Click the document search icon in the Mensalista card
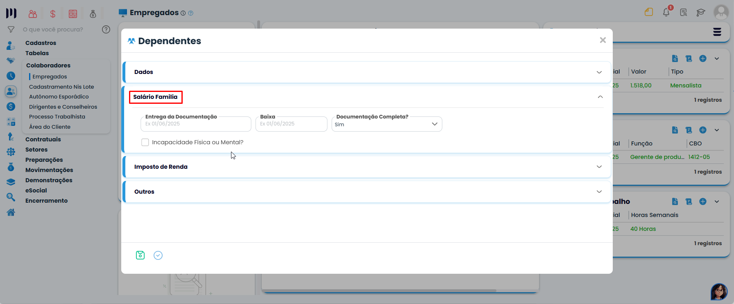734x304 pixels. click(675, 58)
